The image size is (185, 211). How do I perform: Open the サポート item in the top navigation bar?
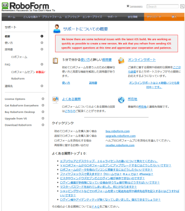(x=112, y=17)
